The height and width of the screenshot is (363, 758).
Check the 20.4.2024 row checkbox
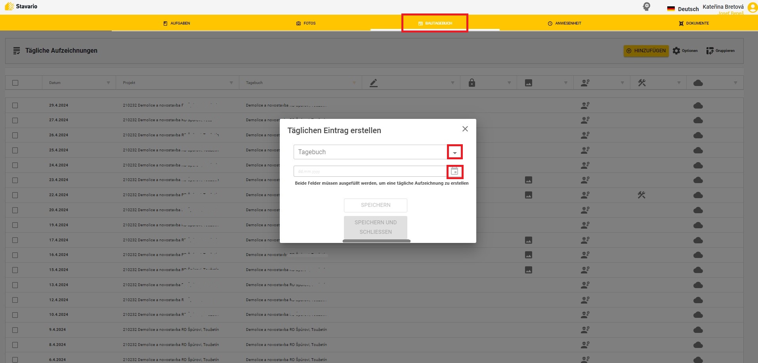[x=15, y=210]
